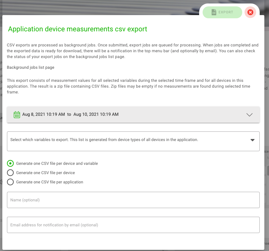The image size is (269, 251).
Task: Click the start date Aug 8, 2021 10:19 AM
Action: (x=43, y=114)
